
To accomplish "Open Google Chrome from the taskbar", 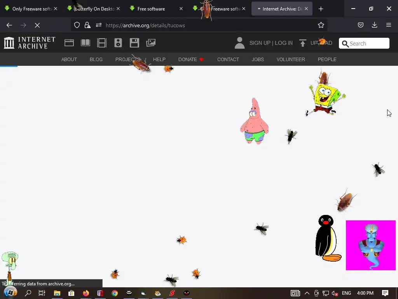I will 115,293.
